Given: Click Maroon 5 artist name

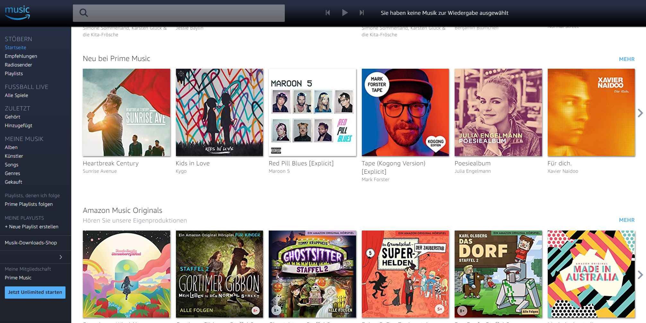Looking at the screenshot, I should coord(279,171).
